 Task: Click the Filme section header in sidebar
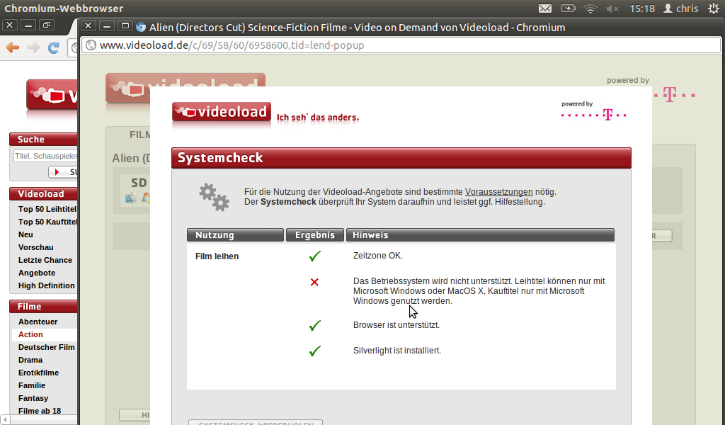43,306
